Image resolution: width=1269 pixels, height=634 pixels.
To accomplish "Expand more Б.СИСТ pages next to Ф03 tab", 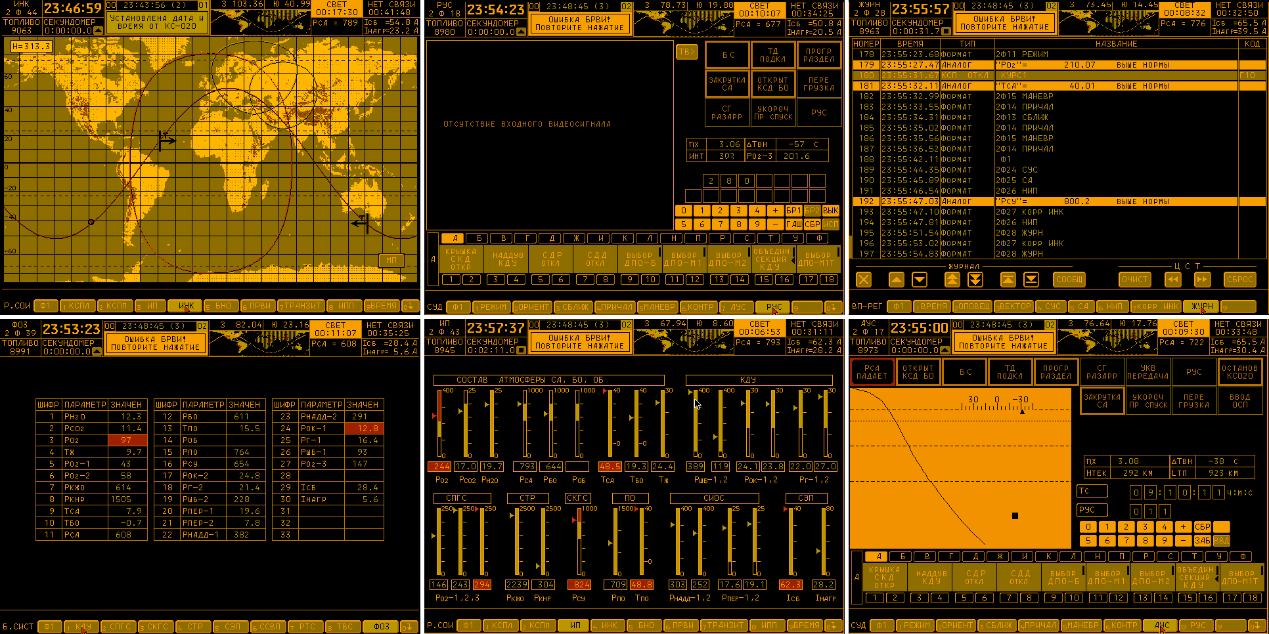I will pos(410,627).
